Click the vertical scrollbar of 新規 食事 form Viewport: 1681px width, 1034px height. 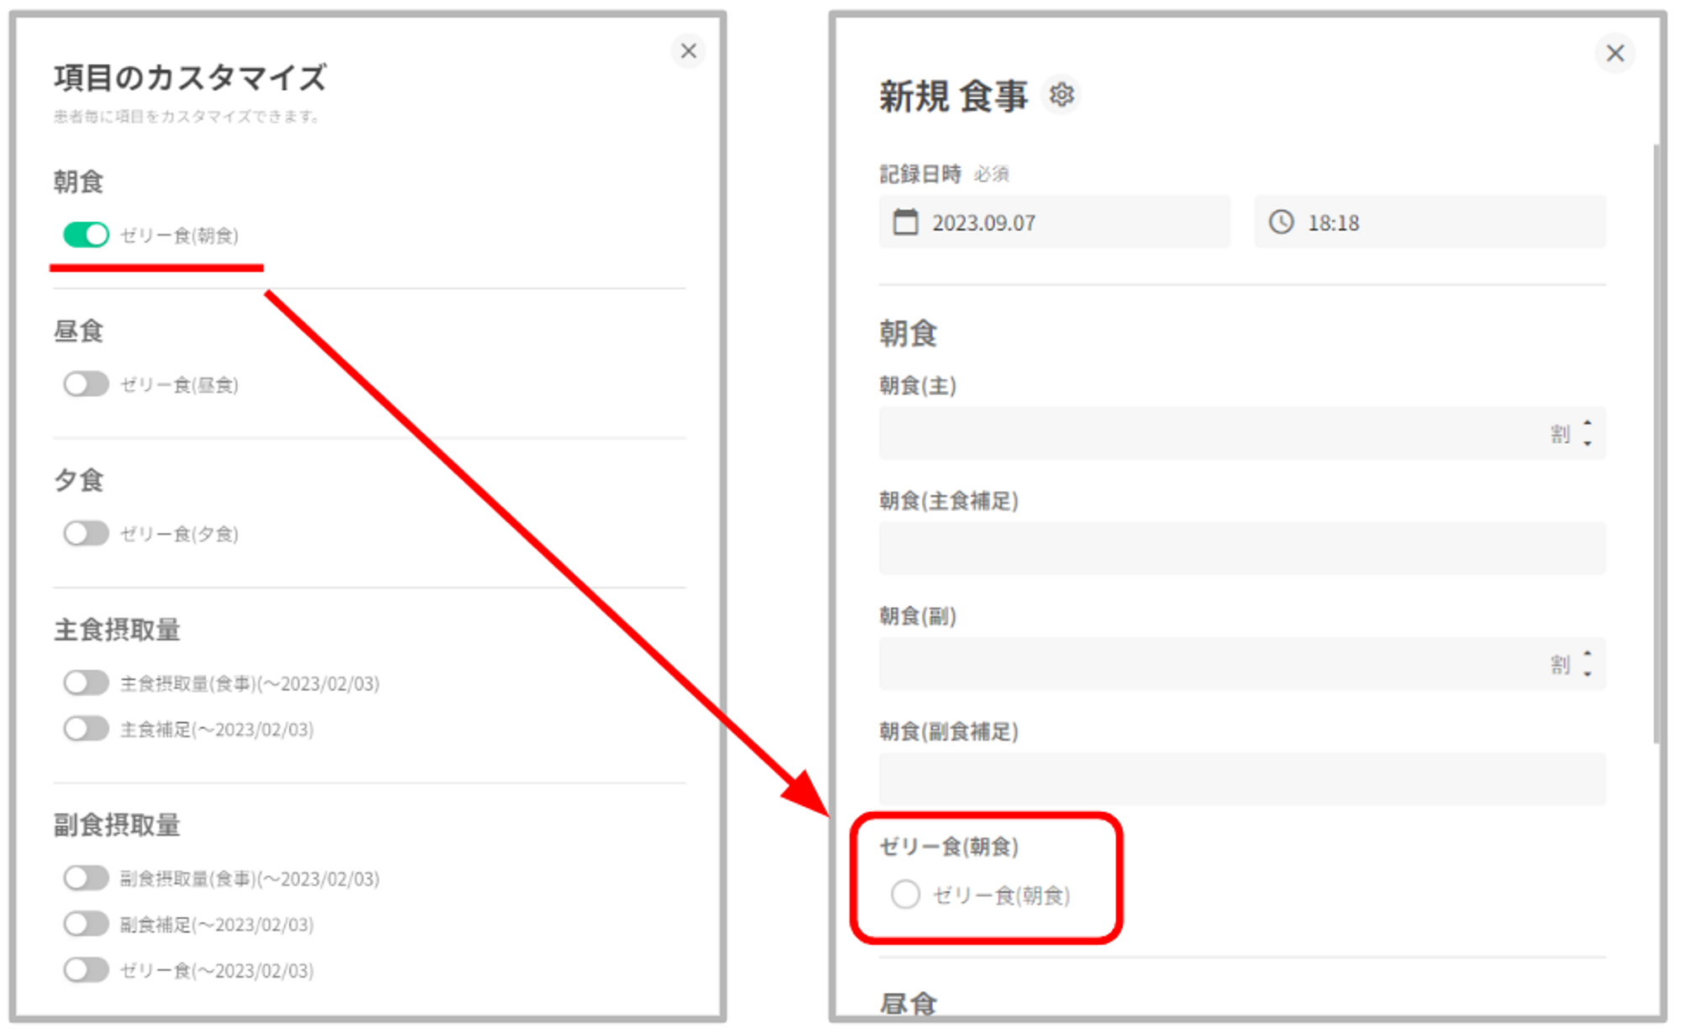pos(1656,444)
